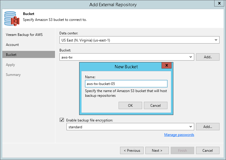Image resolution: width=226 pixels, height=160 pixels.
Task: Click the bucket name description text
Action: coord(126,93)
